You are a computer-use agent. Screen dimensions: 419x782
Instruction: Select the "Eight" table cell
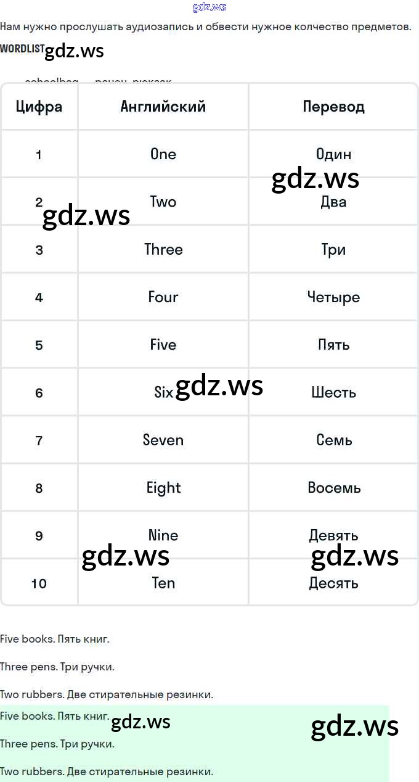[x=163, y=488]
